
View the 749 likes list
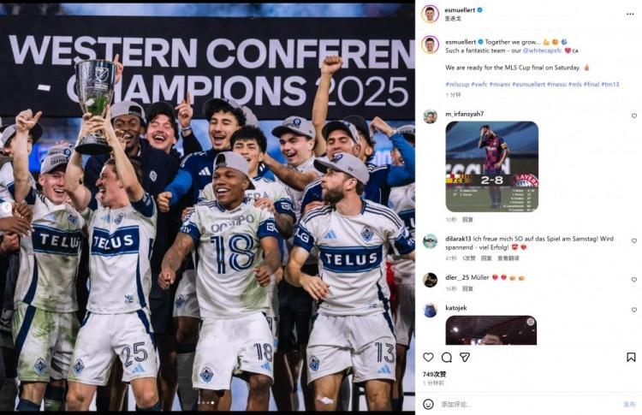(435, 374)
